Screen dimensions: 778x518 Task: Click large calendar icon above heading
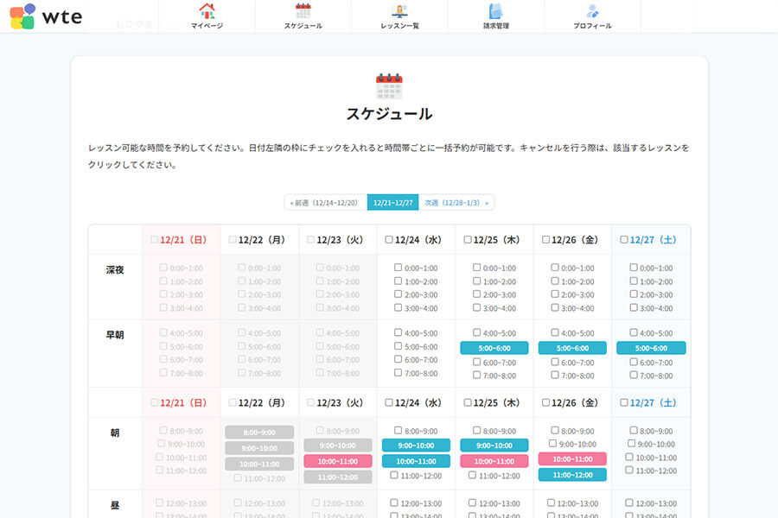pyautogui.click(x=389, y=86)
